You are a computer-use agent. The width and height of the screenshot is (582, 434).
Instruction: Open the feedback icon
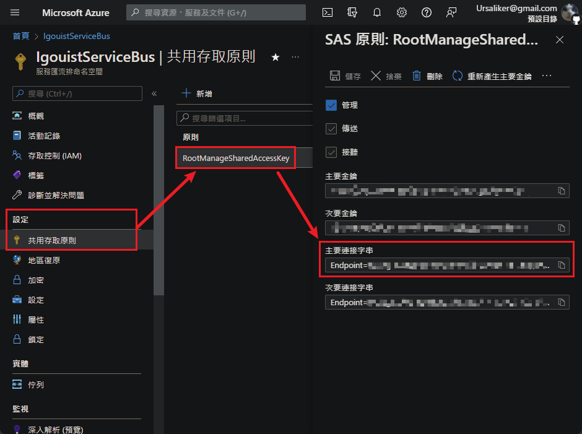(451, 12)
